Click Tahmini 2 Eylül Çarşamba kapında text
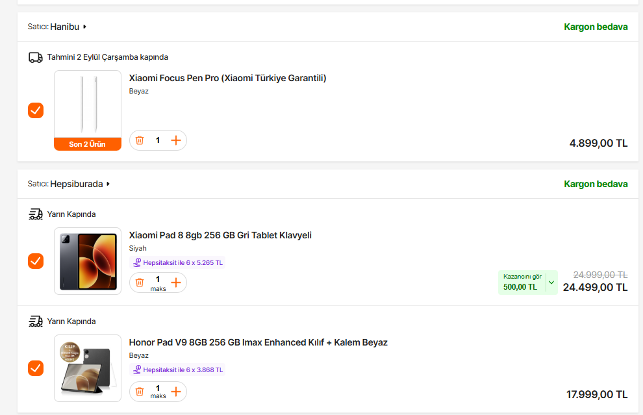This screenshot has height=415, width=643. pyautogui.click(x=107, y=57)
